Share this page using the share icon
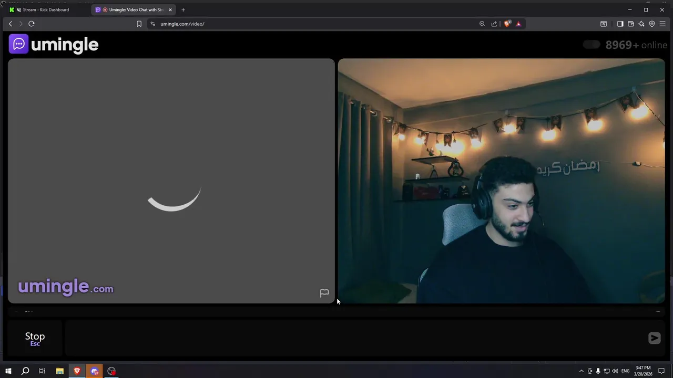 (x=494, y=24)
